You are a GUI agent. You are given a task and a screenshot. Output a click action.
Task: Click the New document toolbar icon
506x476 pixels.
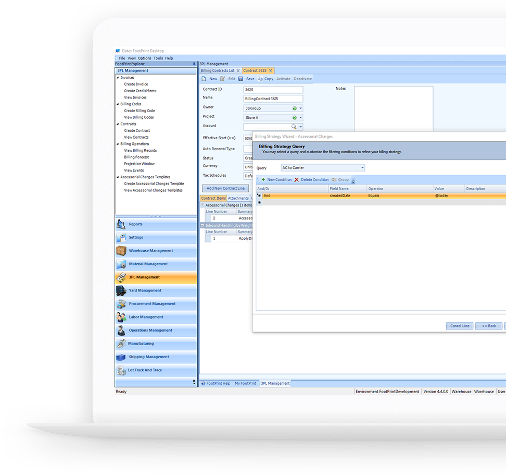click(x=204, y=79)
